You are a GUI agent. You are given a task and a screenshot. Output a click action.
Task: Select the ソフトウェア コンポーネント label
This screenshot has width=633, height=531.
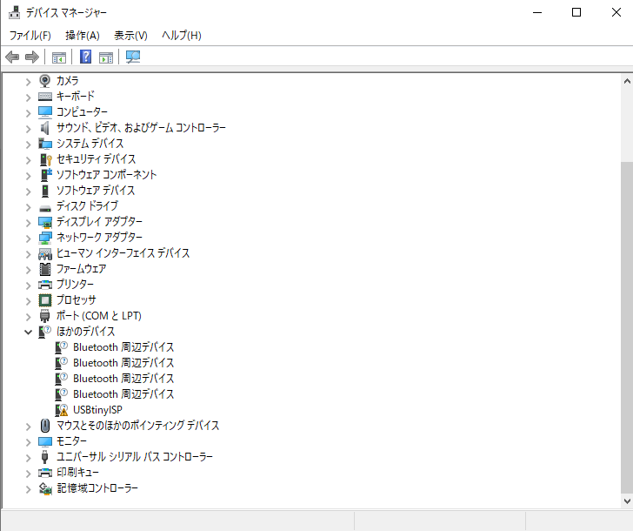106,175
